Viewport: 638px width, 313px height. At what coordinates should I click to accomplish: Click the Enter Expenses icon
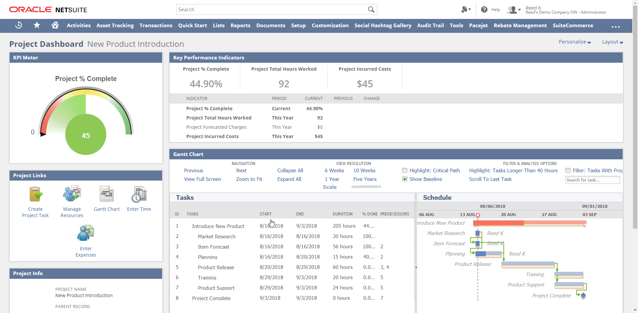click(86, 233)
